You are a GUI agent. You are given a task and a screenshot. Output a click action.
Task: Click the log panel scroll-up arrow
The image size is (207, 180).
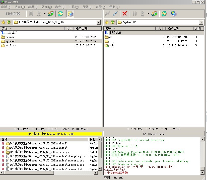(202, 139)
